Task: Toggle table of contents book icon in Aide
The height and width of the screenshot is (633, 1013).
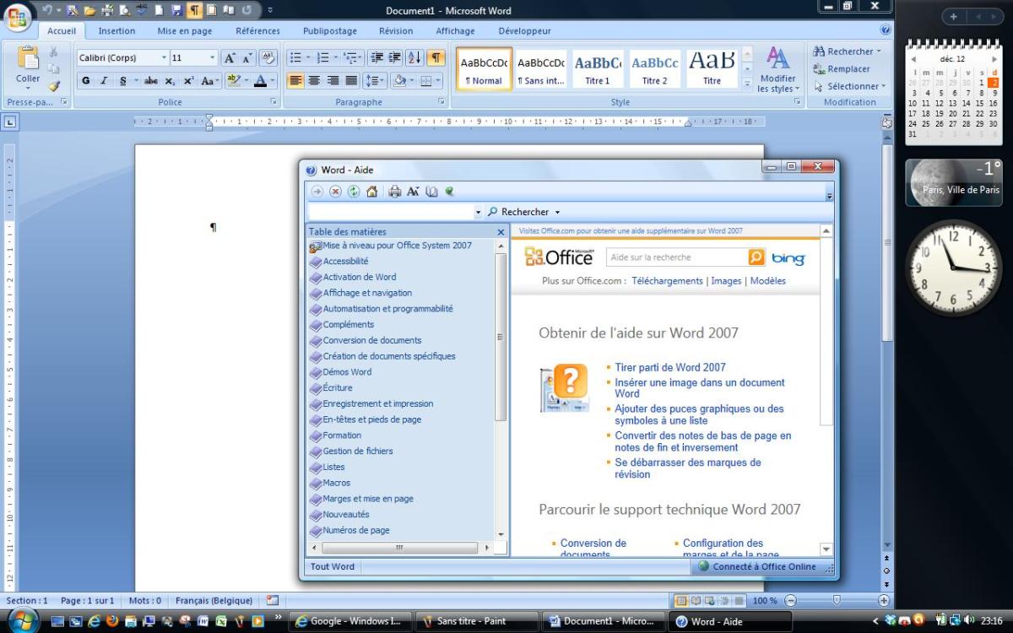Action: click(431, 192)
